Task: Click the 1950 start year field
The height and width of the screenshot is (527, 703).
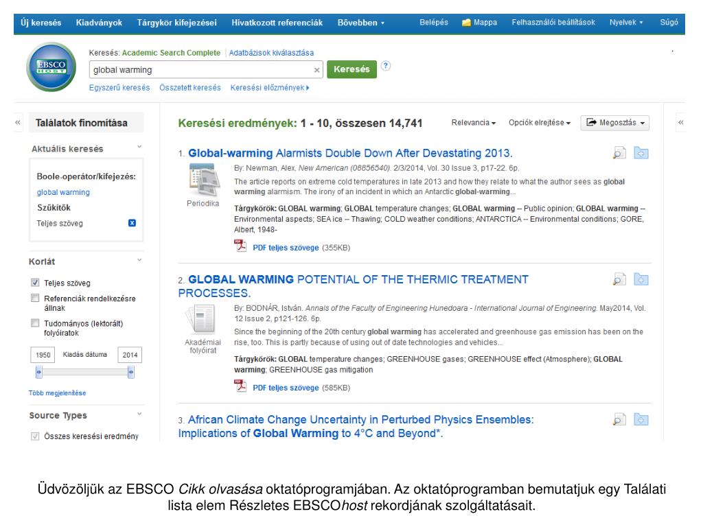Action: pos(43,355)
